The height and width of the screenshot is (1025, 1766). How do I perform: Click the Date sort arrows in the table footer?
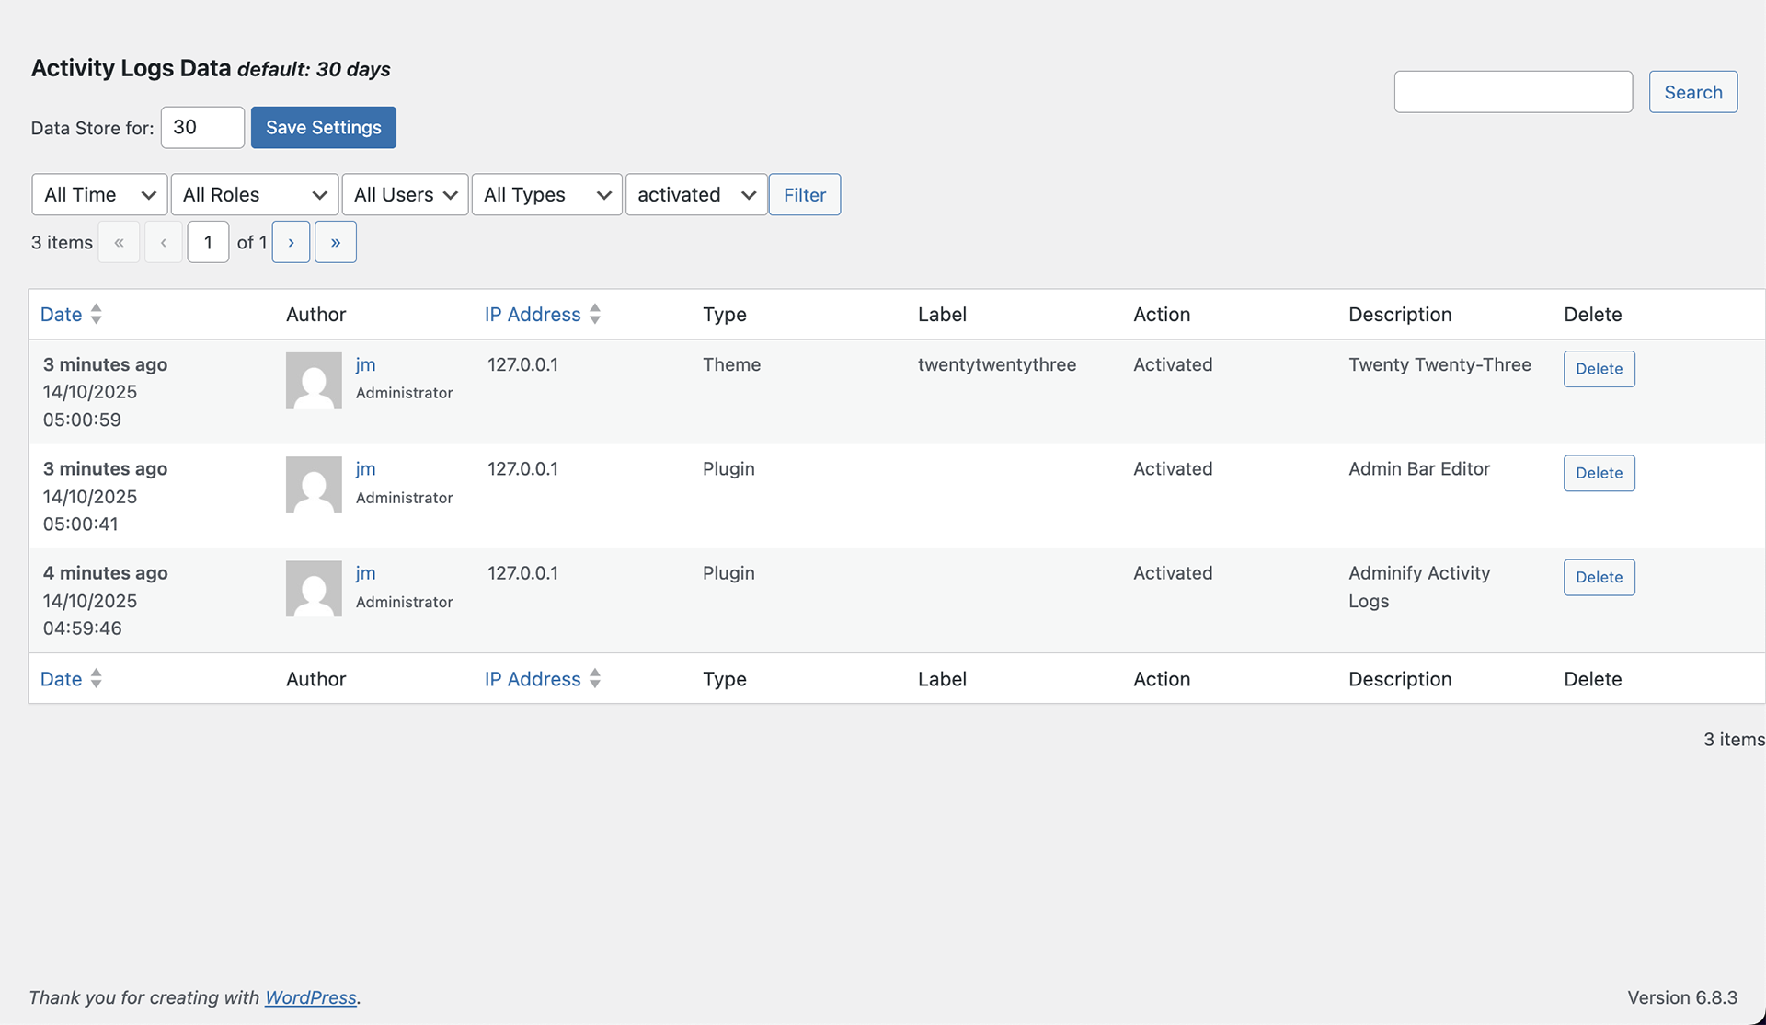[96, 679]
